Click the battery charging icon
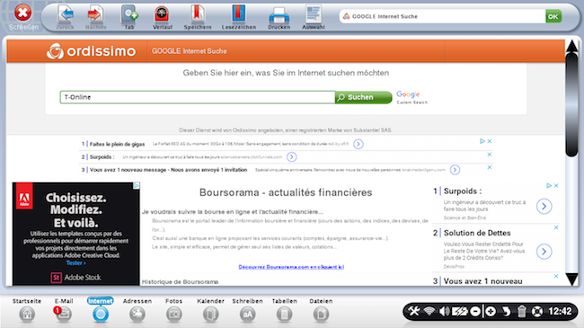584x328 pixels. 460,311
